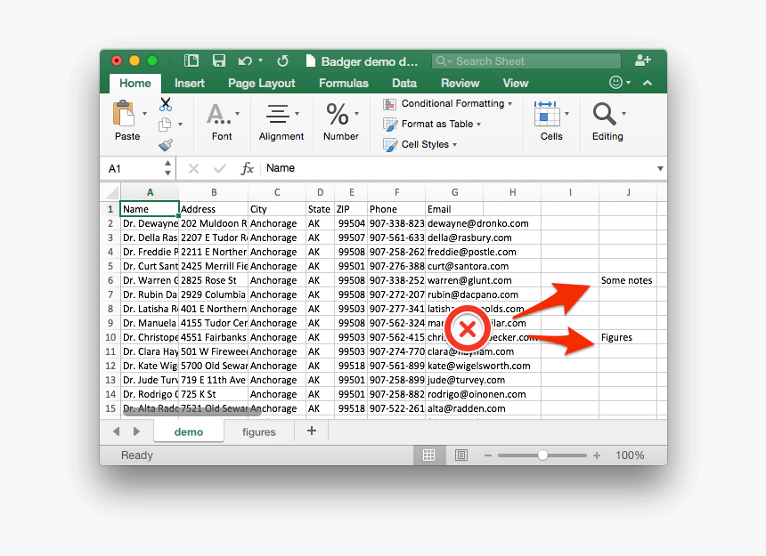Screen dimensions: 766x556
Task: Click the Number percent icon
Action: point(338,114)
